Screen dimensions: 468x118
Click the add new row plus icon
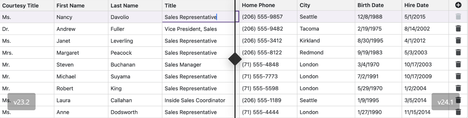(x=458, y=5)
